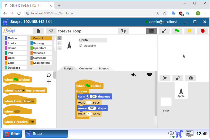Pause all scripts with yellow button
Viewport: 210px width, 140px height.
pyautogui.click(x=190, y=31)
